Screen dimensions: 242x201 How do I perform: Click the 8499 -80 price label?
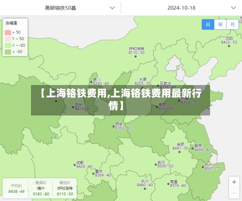[x=202, y=150]
